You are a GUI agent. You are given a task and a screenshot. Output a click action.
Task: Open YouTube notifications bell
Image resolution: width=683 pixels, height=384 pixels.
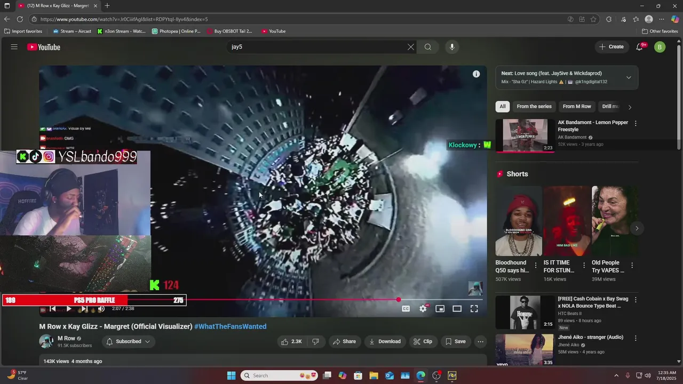(640, 47)
